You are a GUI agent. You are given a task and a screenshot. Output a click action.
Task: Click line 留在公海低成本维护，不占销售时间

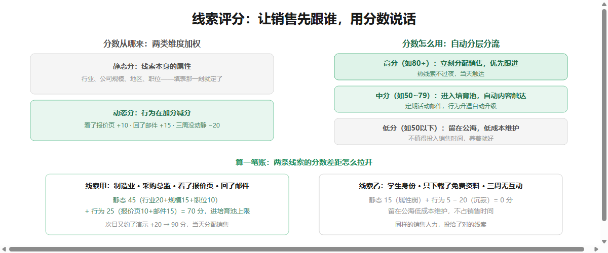tap(441, 211)
